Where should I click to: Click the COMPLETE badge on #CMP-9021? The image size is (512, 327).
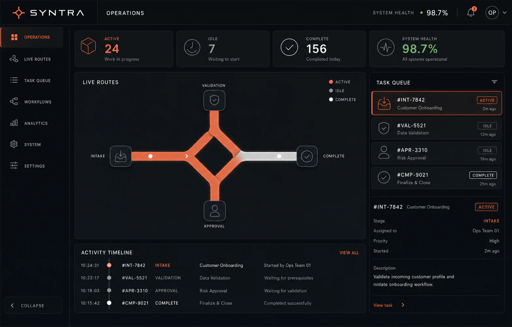(483, 175)
